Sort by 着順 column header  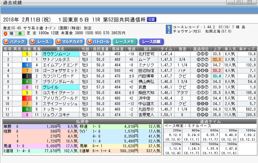[x=8, y=49]
